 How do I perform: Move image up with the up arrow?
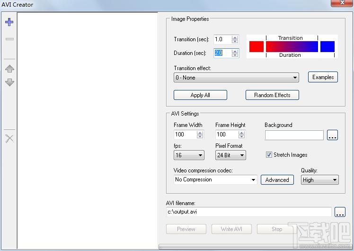(x=9, y=69)
